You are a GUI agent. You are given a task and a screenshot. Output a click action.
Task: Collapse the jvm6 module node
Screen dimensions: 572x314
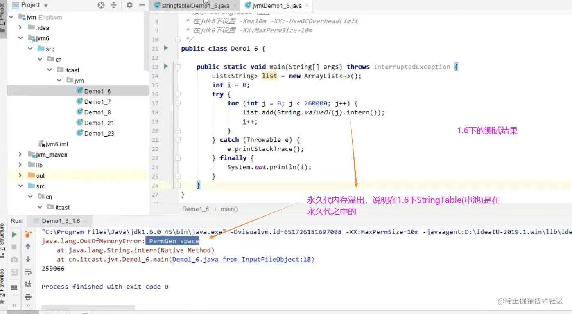(20, 38)
